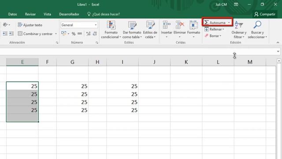282x159 pixels.
Task: Click first 25 cell in column G
Action: tap(72, 86)
